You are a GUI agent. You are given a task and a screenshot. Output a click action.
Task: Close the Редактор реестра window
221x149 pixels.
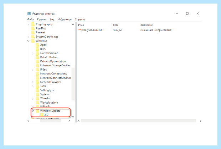198,13
